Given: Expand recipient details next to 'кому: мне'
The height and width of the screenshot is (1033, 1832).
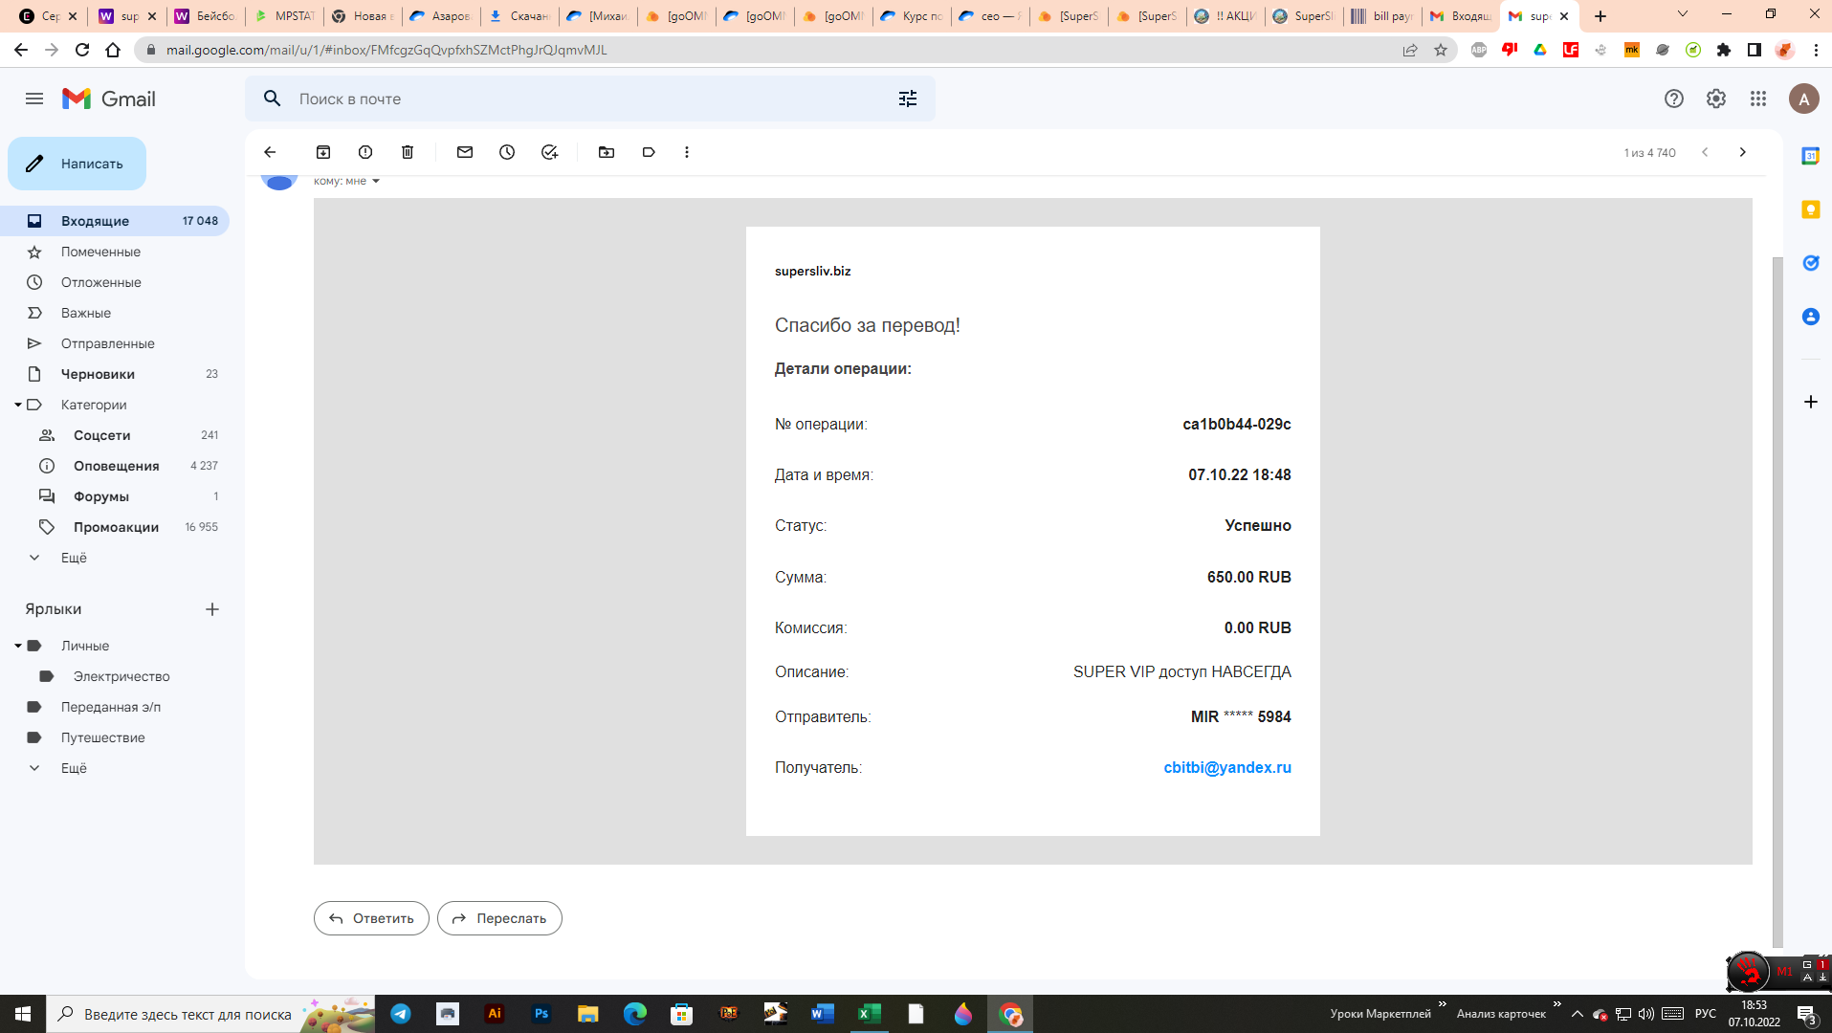Looking at the screenshot, I should pos(376,181).
